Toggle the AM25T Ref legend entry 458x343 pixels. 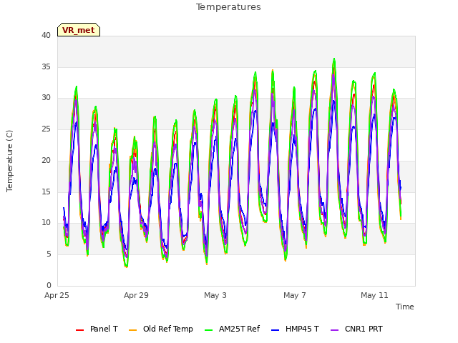click(232, 329)
